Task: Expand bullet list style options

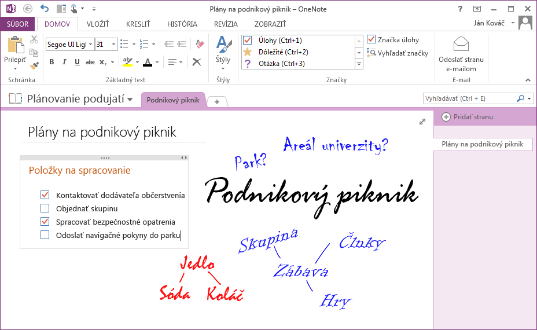Action: click(x=134, y=44)
